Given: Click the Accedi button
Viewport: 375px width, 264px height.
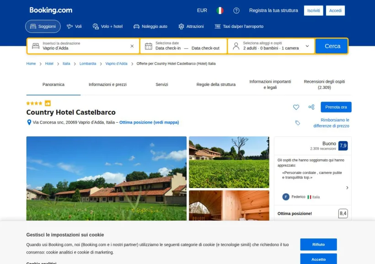Looking at the screenshot, I should (335, 11).
